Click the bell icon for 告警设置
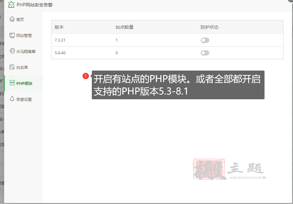The width and height of the screenshot is (293, 204). click(x=12, y=99)
